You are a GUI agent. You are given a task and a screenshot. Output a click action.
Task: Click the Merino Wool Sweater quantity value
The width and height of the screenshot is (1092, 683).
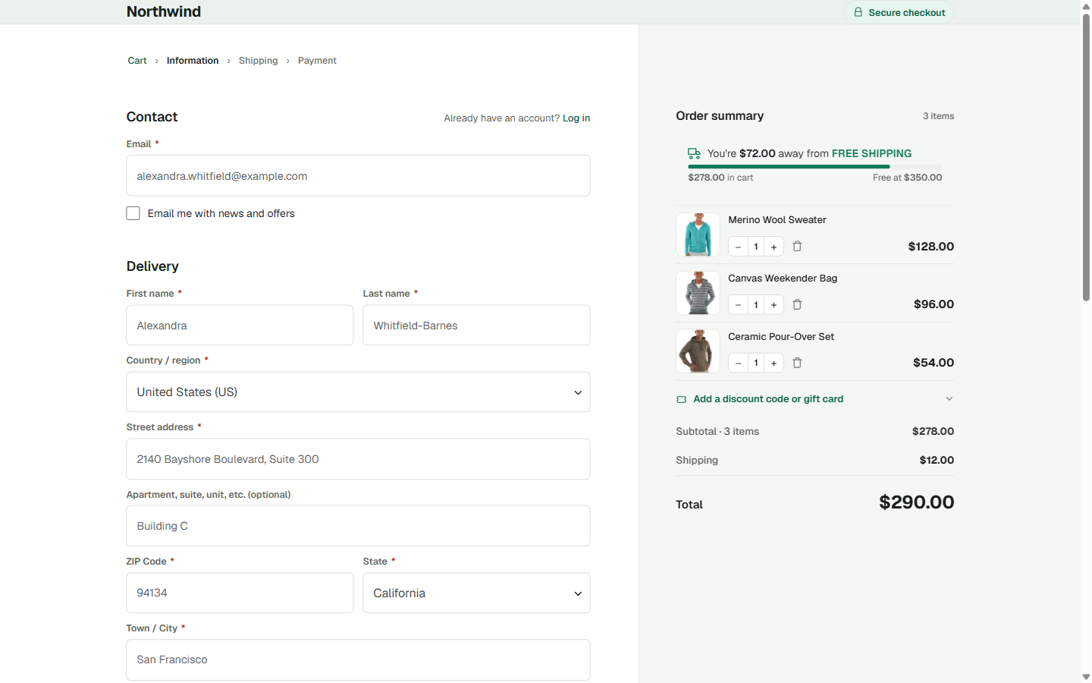click(756, 247)
